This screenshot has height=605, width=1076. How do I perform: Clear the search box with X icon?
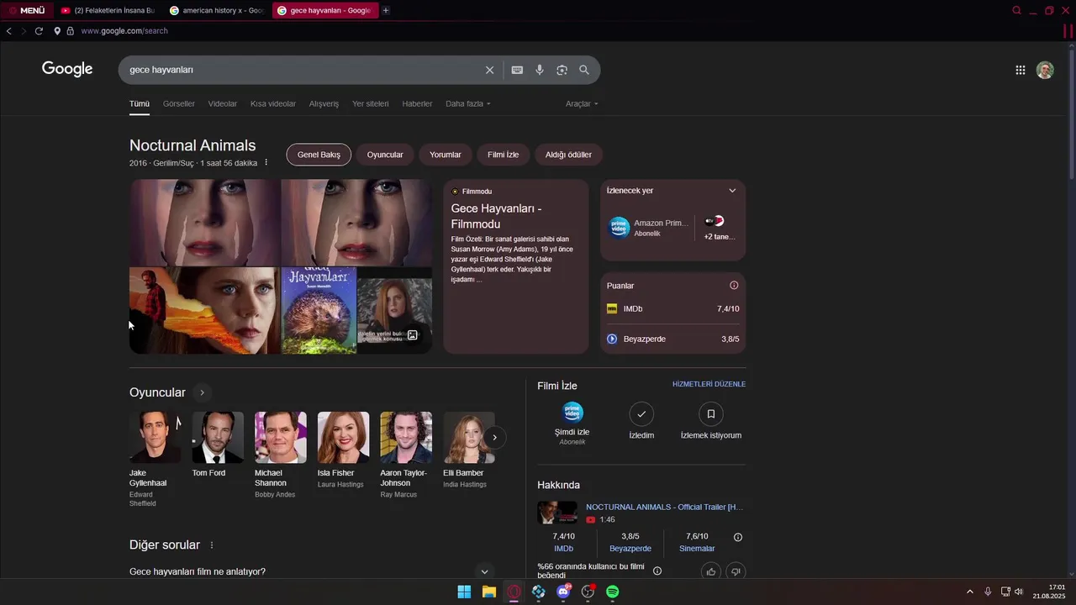(489, 70)
